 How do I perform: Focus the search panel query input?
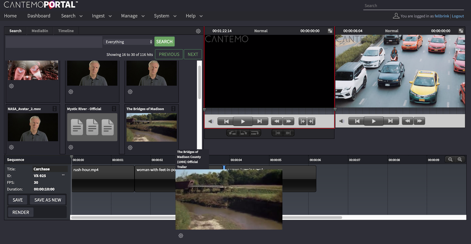click(54, 42)
